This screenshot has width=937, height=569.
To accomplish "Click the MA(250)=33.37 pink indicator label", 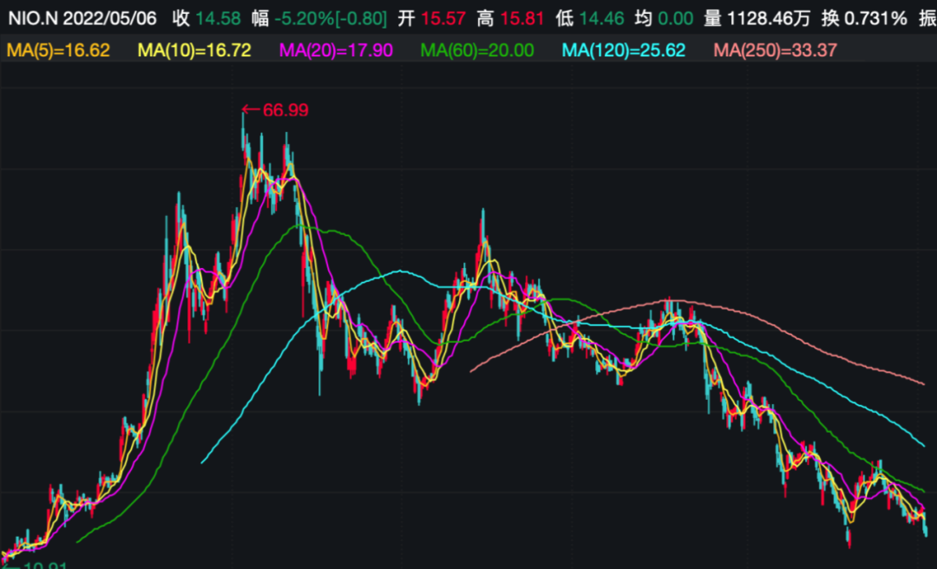I will 775,50.
